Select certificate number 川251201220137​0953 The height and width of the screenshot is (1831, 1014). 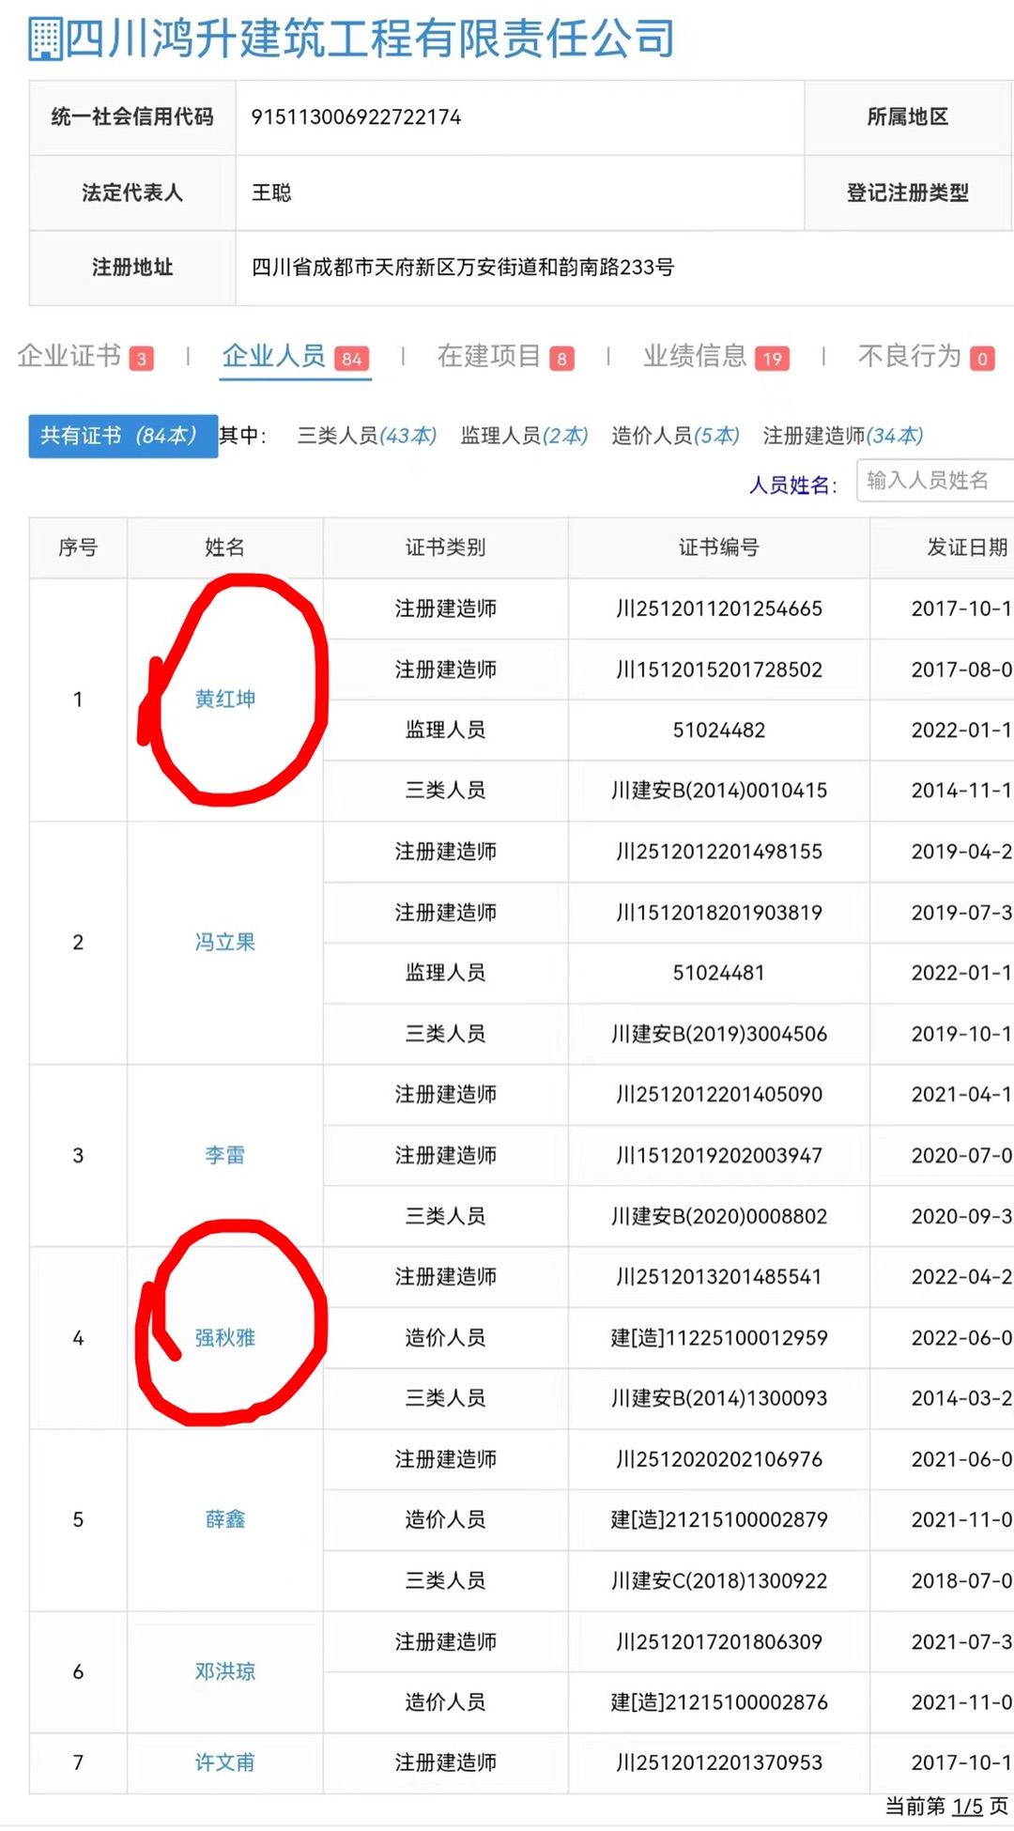pos(719,1763)
